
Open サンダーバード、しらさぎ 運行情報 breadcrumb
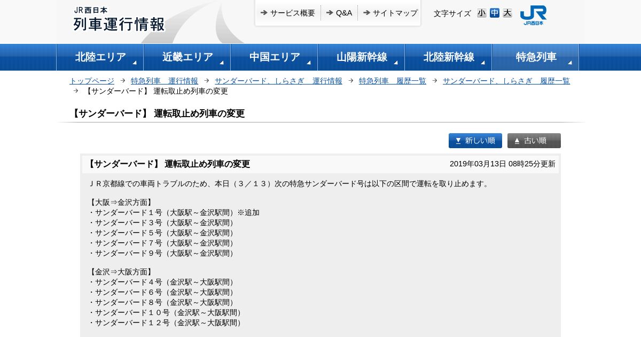(278, 81)
